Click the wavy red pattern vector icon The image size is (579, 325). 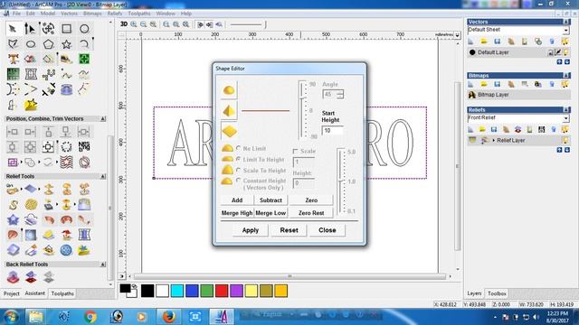click(66, 162)
